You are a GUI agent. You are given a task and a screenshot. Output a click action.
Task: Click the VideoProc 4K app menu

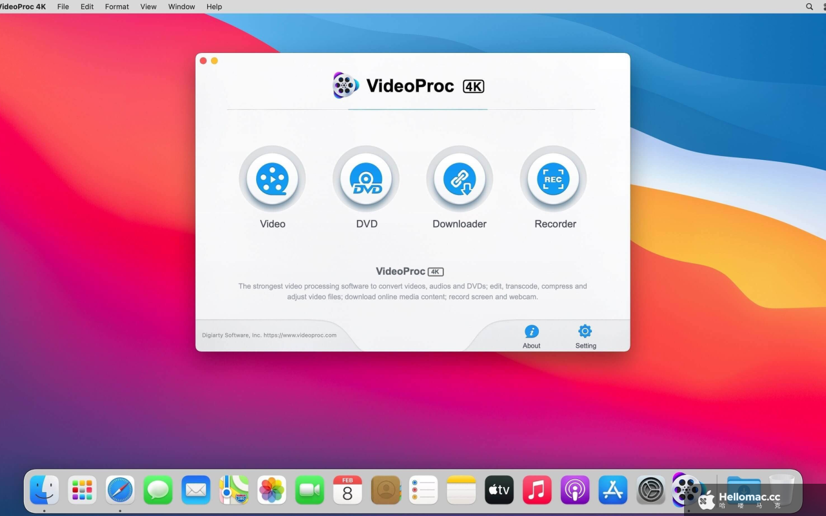23,6
